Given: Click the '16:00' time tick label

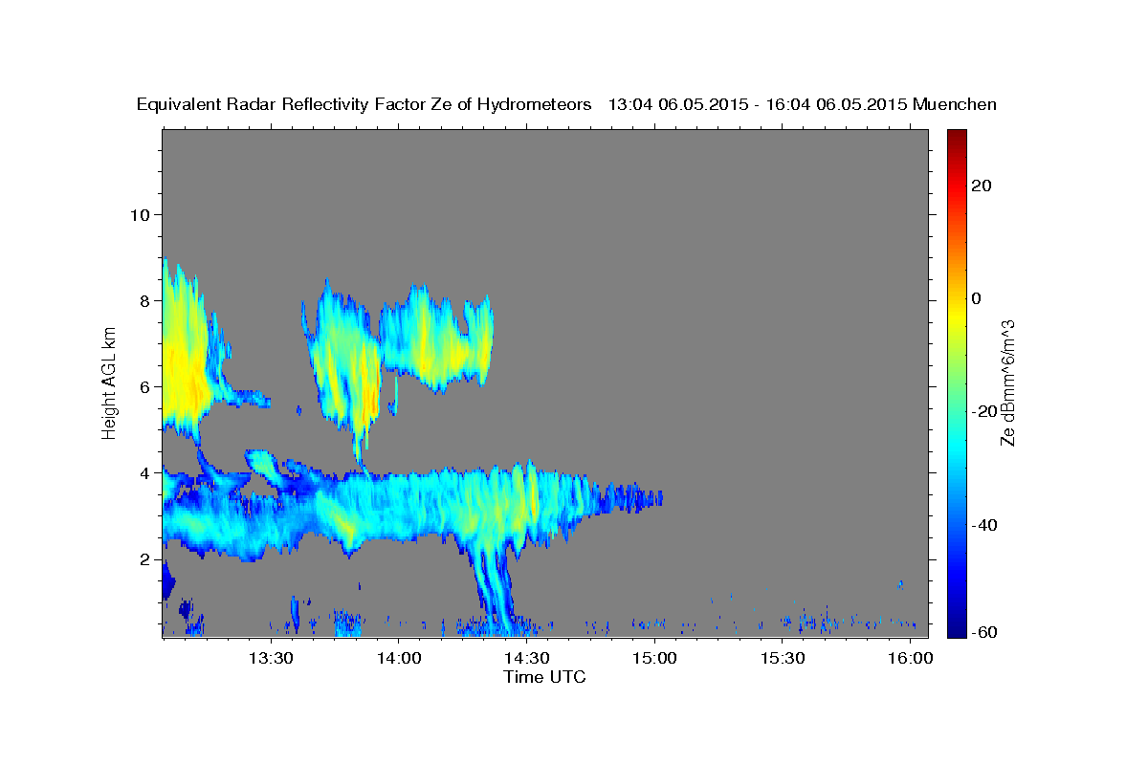Looking at the screenshot, I should coord(910,658).
